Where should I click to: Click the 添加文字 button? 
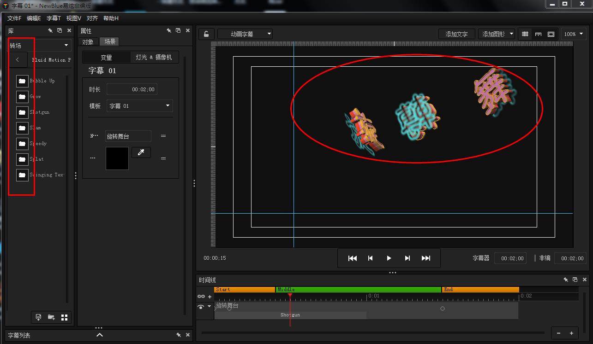point(456,34)
